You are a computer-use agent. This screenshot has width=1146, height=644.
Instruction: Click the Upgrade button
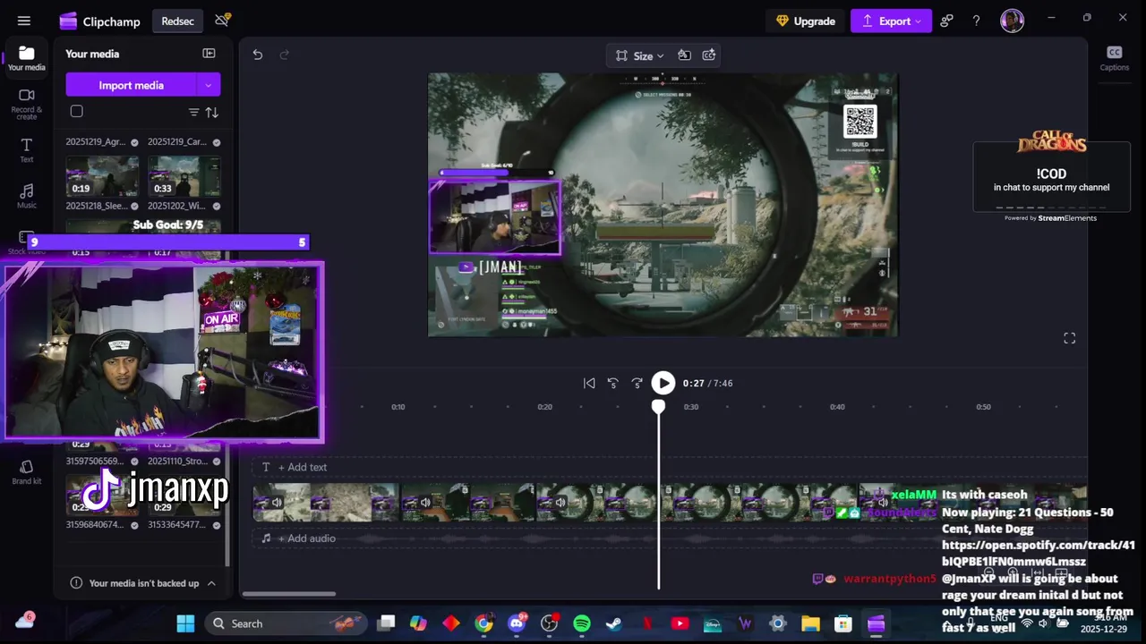[x=806, y=21]
